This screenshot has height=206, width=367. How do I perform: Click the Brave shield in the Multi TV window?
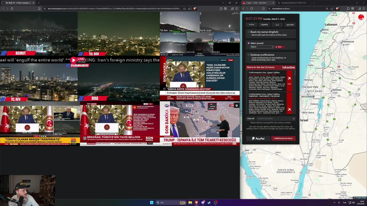coord(195,9)
